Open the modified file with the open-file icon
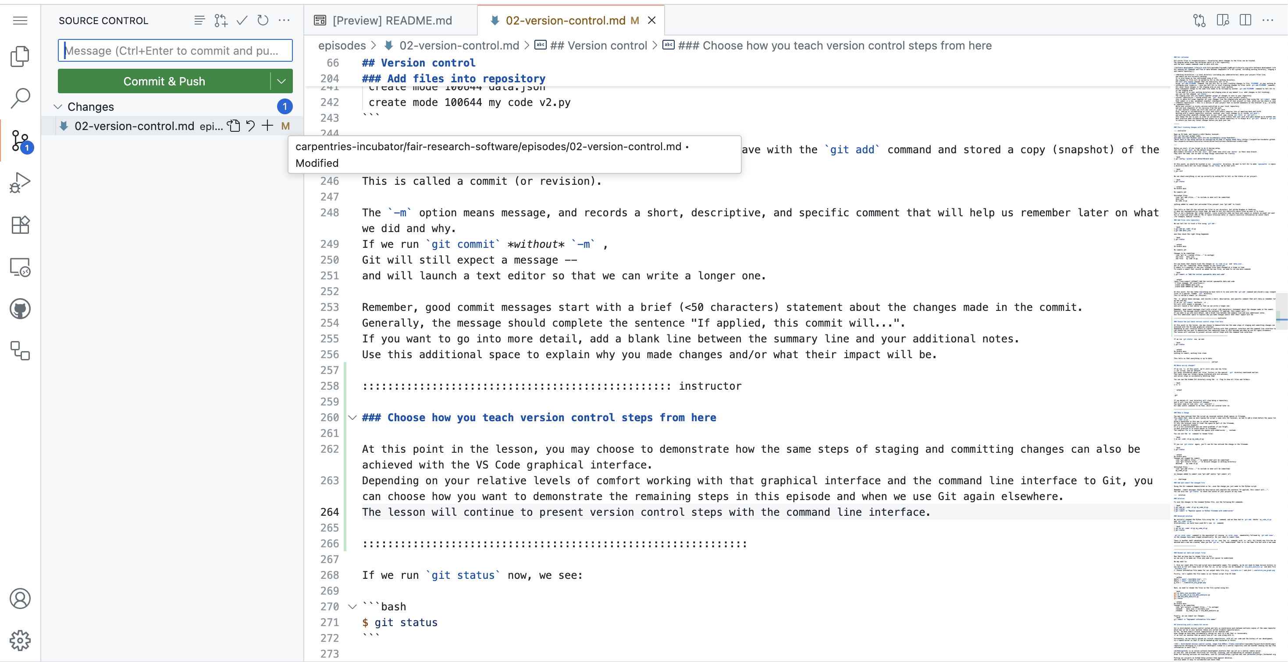Screen dimensions: 1288x662 point(234,126)
